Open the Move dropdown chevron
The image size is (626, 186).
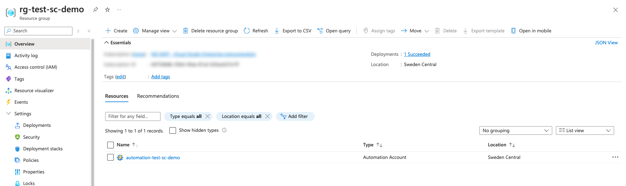426,31
